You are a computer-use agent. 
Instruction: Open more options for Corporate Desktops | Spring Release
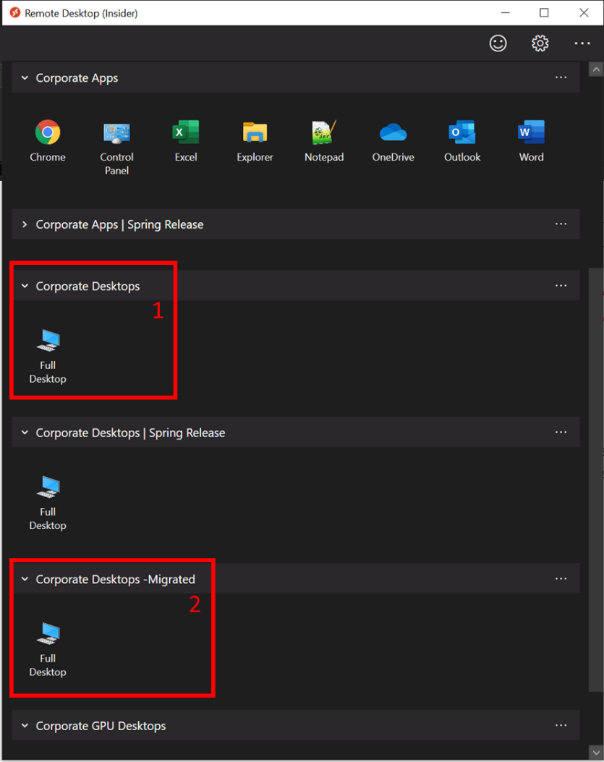[561, 432]
